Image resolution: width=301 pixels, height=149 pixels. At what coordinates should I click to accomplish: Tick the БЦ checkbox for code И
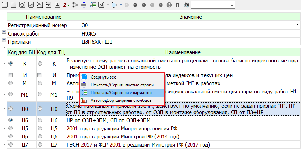11,75
